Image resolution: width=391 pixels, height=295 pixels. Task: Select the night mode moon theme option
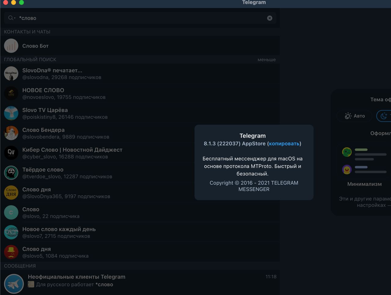point(384,116)
